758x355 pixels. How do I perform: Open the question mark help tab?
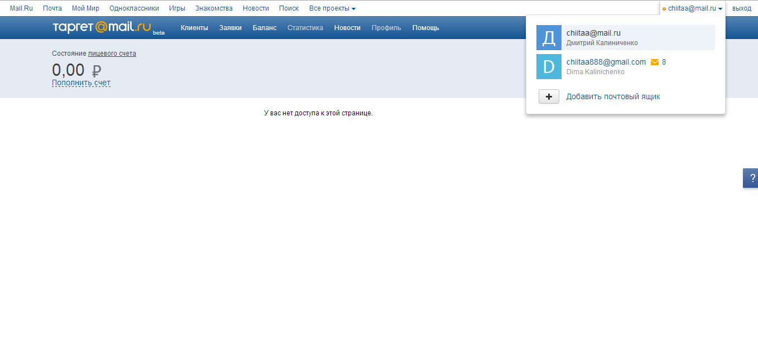click(751, 178)
